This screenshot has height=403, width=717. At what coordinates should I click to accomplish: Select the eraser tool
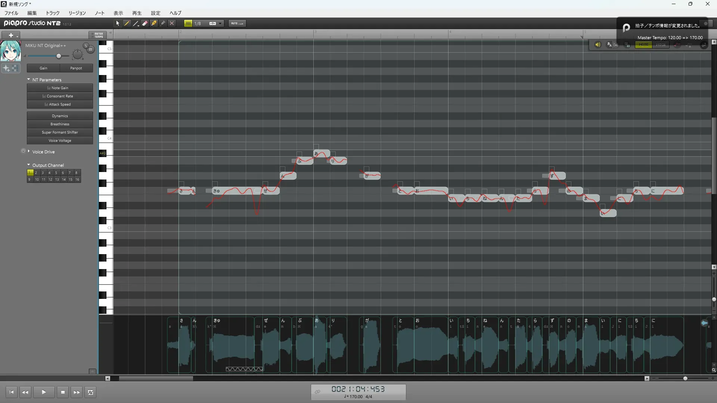click(145, 23)
